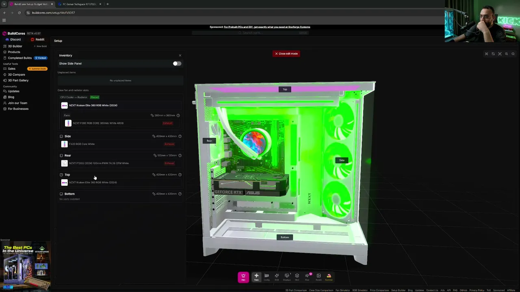Click the zoom in magnifier icon
This screenshot has width=520, height=292.
tap(506, 54)
